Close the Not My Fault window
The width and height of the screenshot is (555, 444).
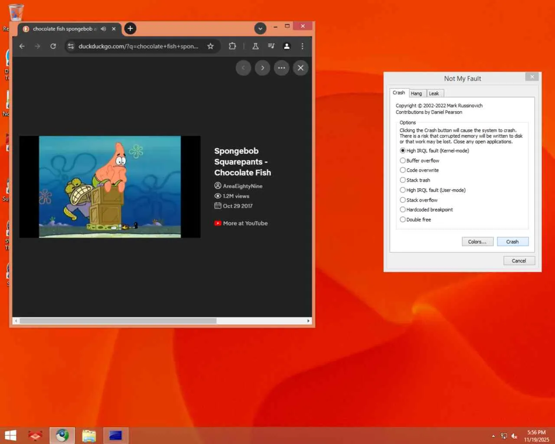click(x=532, y=77)
